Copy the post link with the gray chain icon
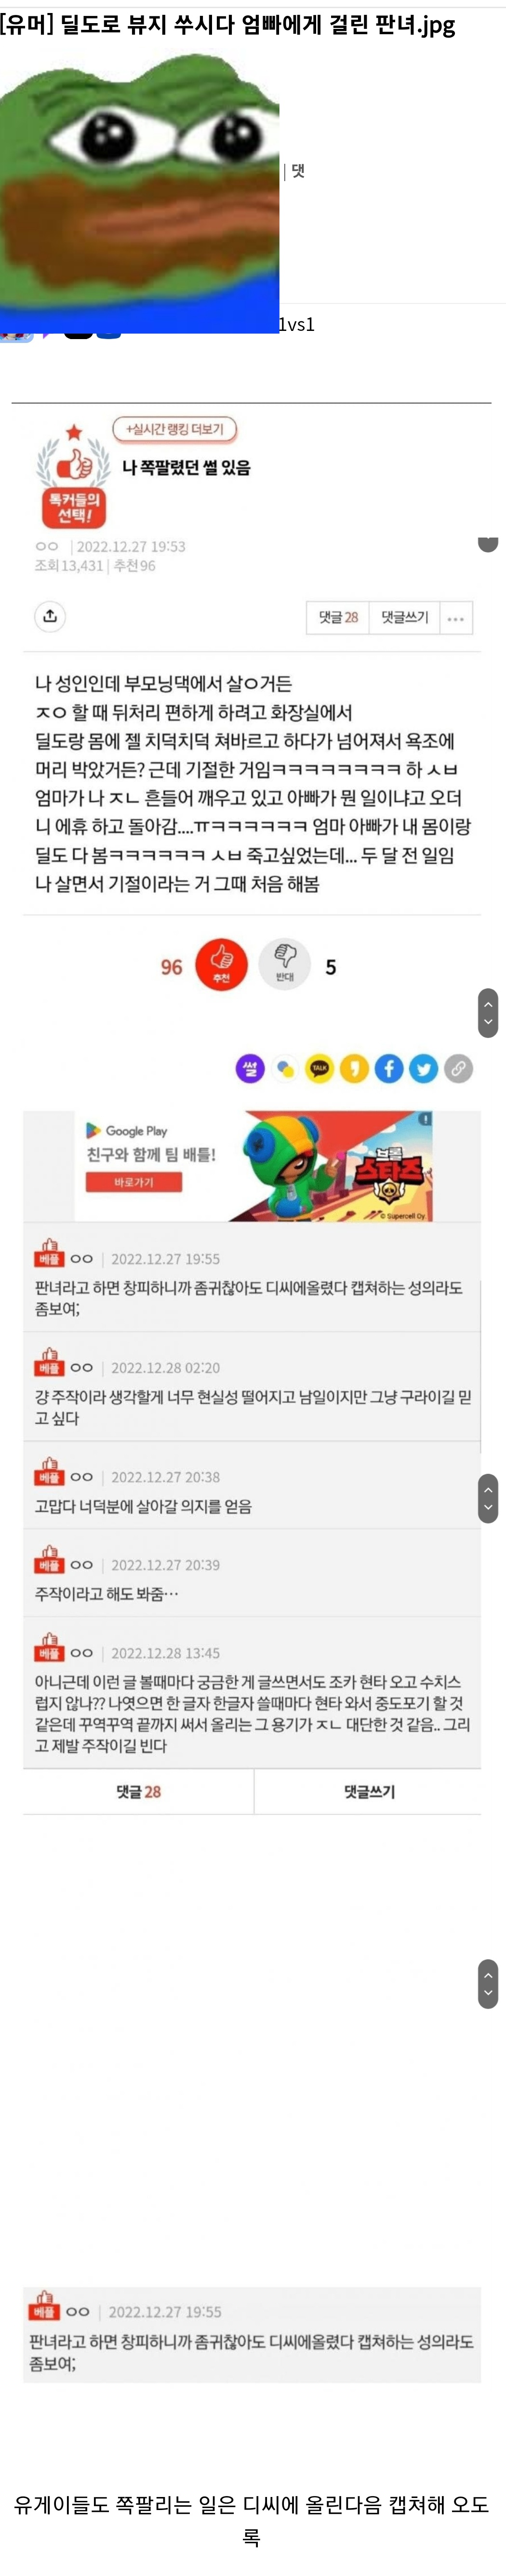 459,1068
